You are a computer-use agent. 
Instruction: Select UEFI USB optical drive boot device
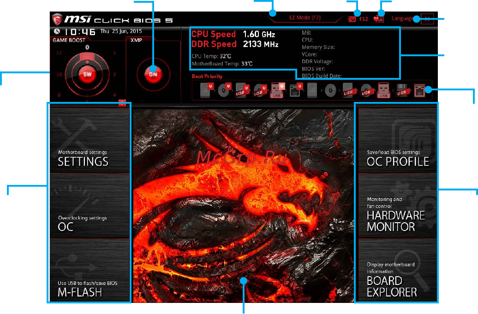point(259,91)
